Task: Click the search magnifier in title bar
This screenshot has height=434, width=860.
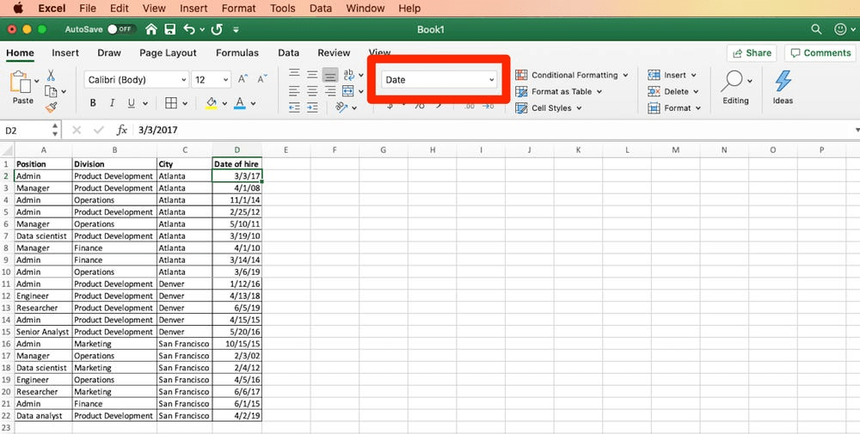Action: [816, 29]
